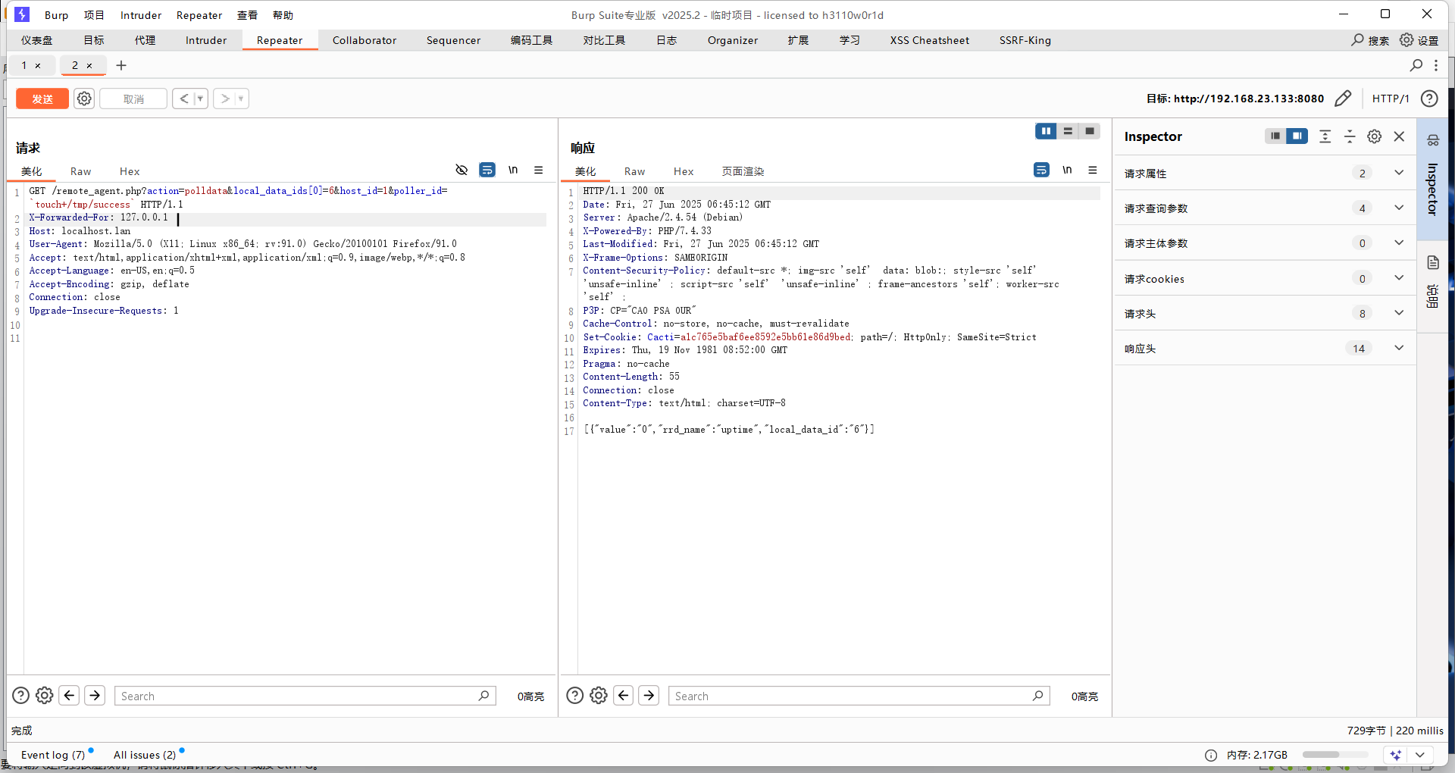Viewport: 1455px width, 773px height.
Task: Open Event log (7)
Action: pyautogui.click(x=53, y=755)
